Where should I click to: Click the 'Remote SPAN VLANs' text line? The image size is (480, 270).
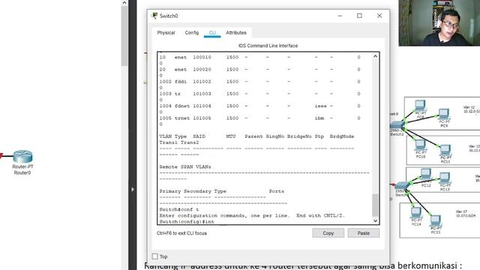185,166
